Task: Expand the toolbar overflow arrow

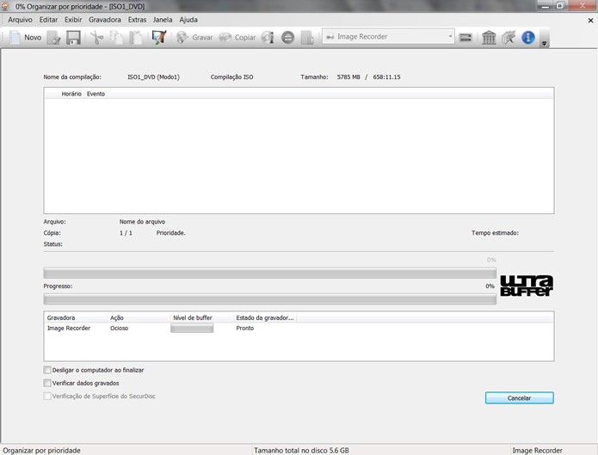Action: (x=545, y=43)
